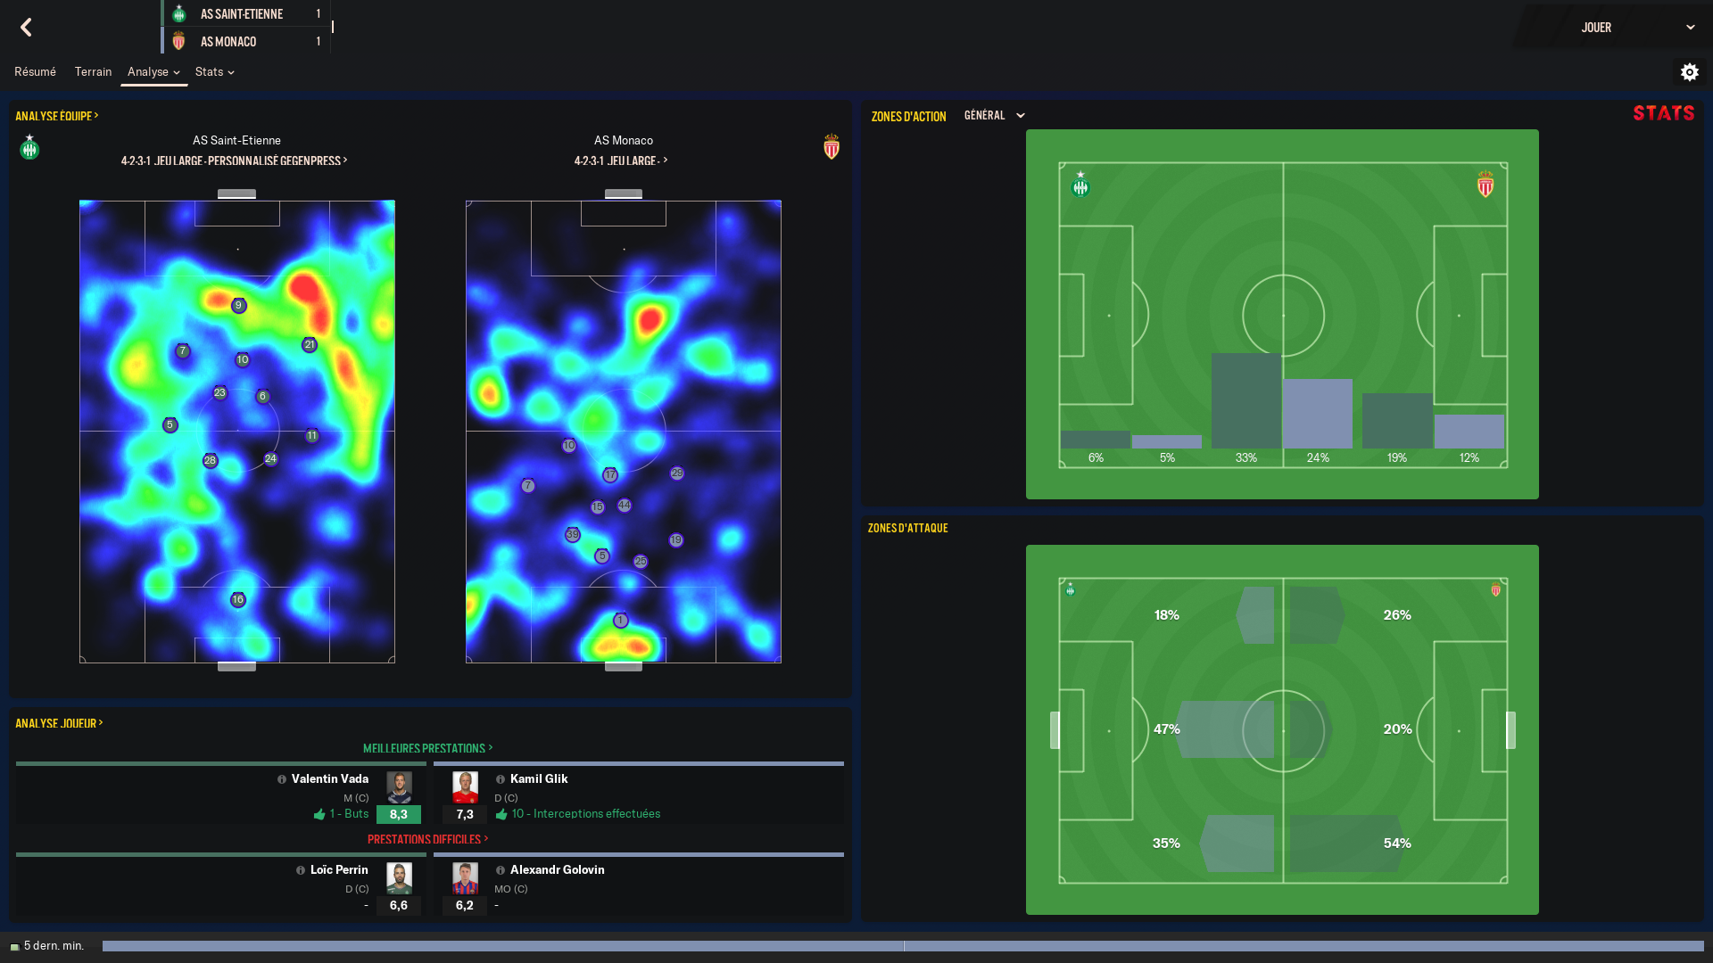
Task: Open Saint-Etienne 4-2-3-1 Gegenpress tactic link
Action: click(235, 160)
